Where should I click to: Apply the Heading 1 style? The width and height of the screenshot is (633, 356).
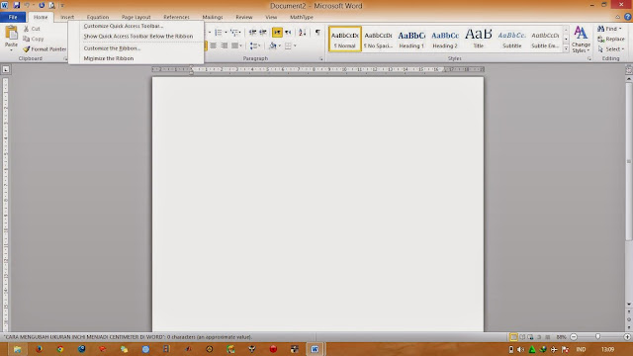point(411,40)
